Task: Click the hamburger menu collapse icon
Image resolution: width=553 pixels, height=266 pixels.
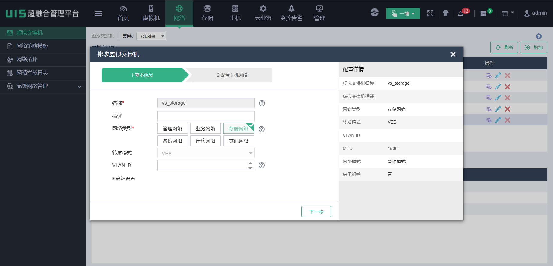Action: (98, 13)
